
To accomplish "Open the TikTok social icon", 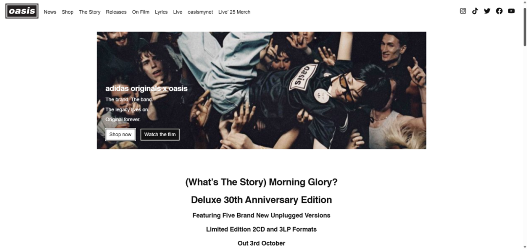I will tap(475, 11).
